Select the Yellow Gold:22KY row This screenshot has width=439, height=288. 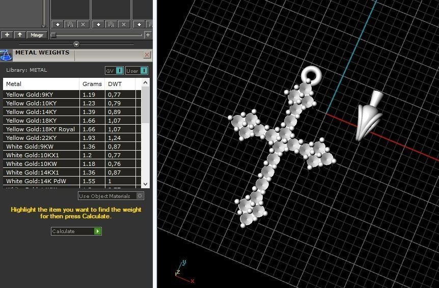(x=72, y=138)
